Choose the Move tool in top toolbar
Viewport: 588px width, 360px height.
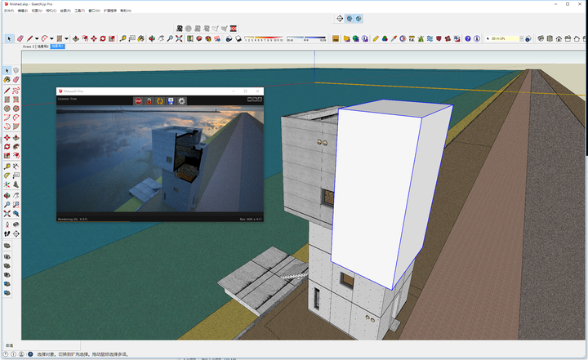92,38
